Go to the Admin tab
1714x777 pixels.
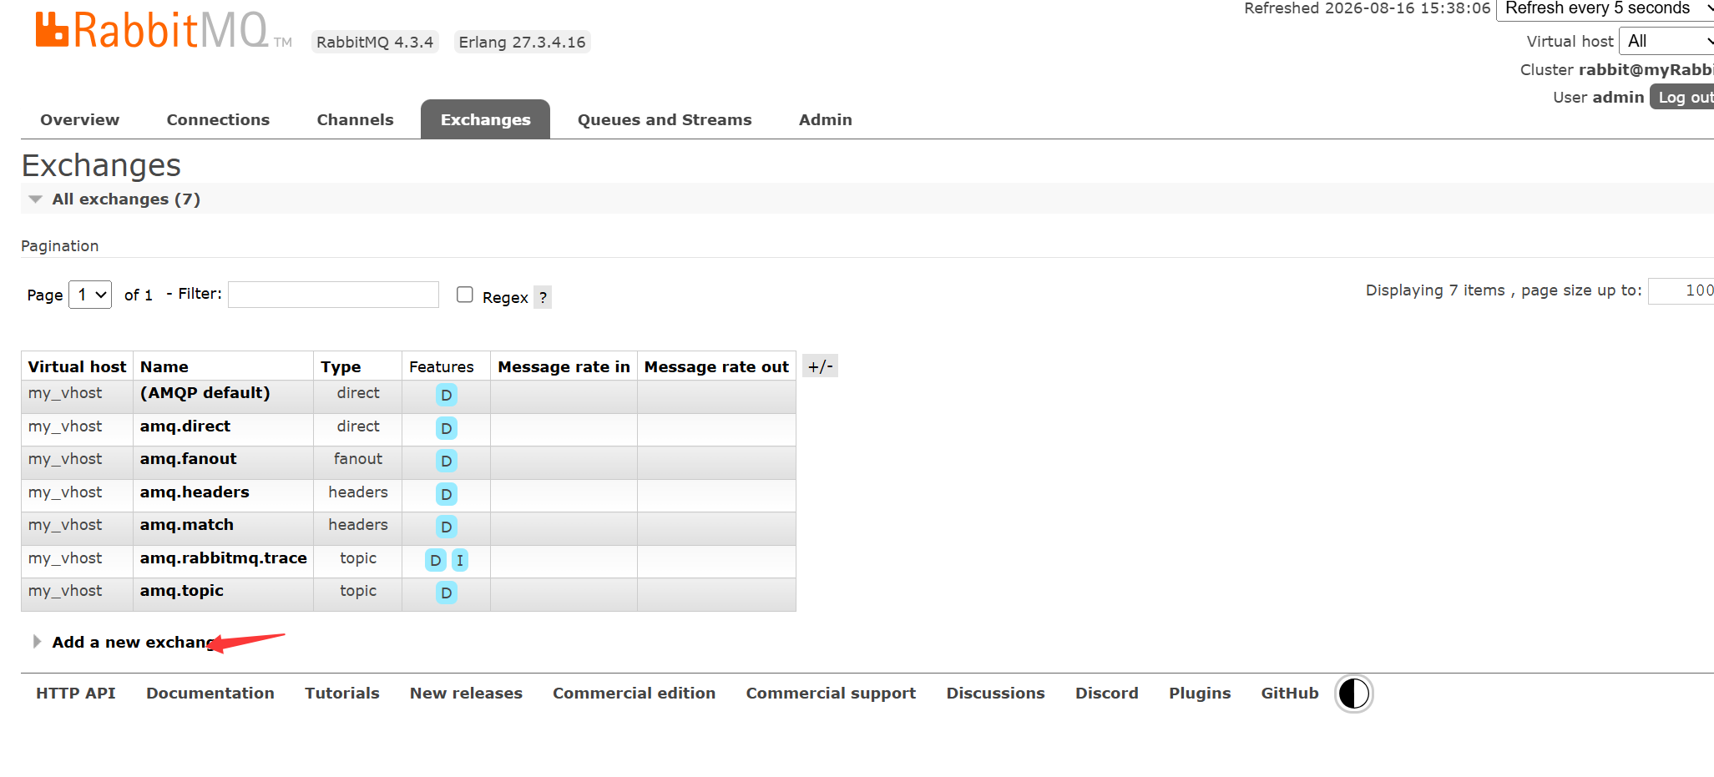coord(825,119)
